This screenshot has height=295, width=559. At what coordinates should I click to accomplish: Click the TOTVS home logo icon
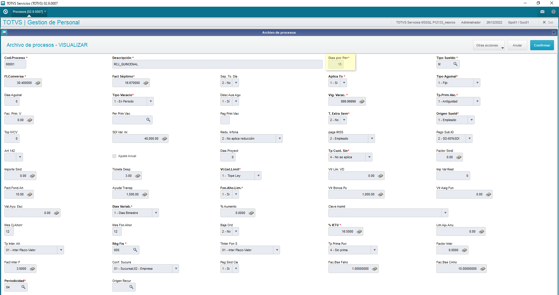(x=5, y=12)
